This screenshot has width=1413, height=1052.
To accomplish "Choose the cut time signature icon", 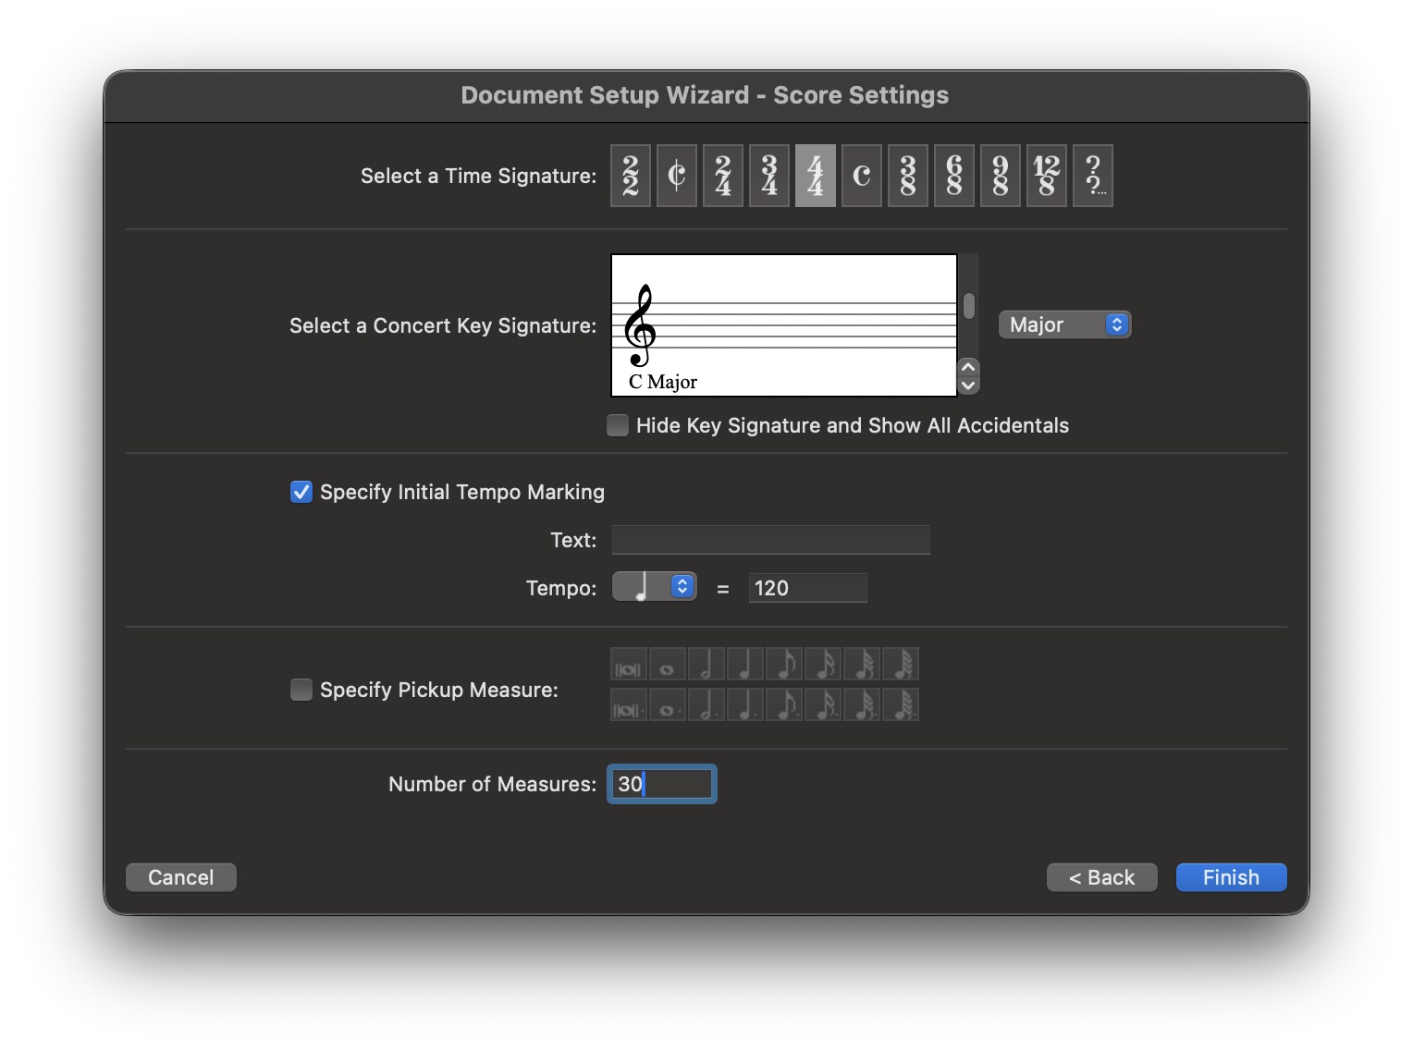I will point(676,176).
